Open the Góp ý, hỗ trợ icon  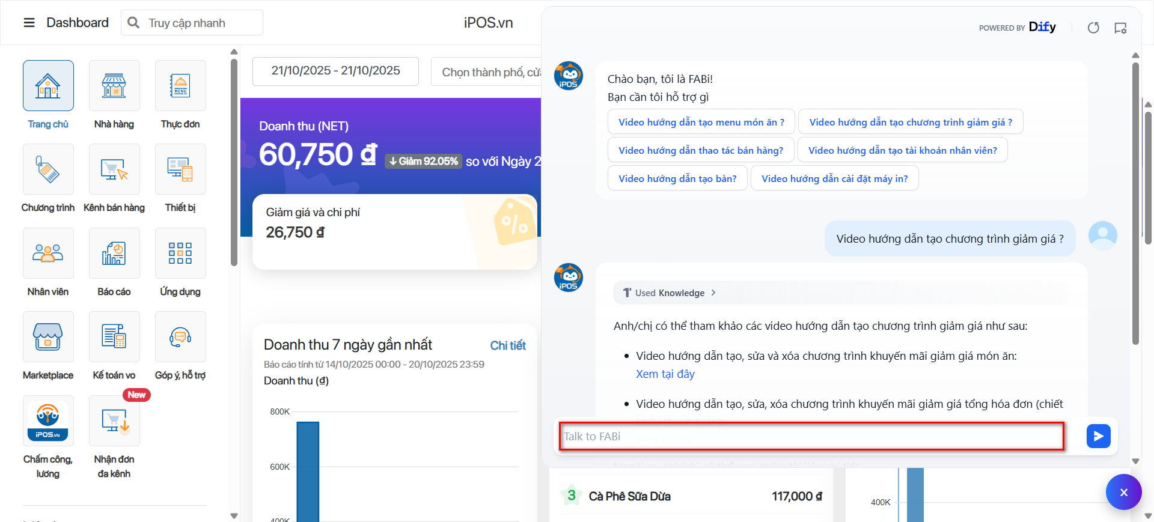[180, 337]
